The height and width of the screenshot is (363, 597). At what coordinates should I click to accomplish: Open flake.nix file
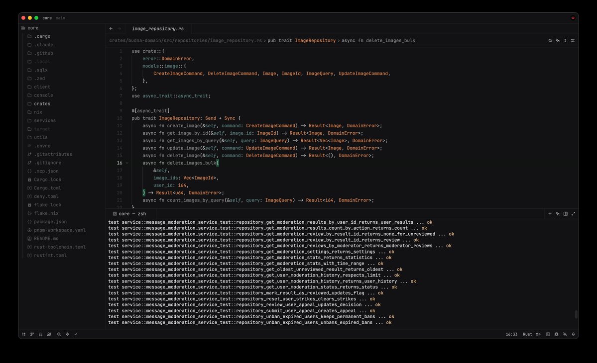tap(46, 213)
